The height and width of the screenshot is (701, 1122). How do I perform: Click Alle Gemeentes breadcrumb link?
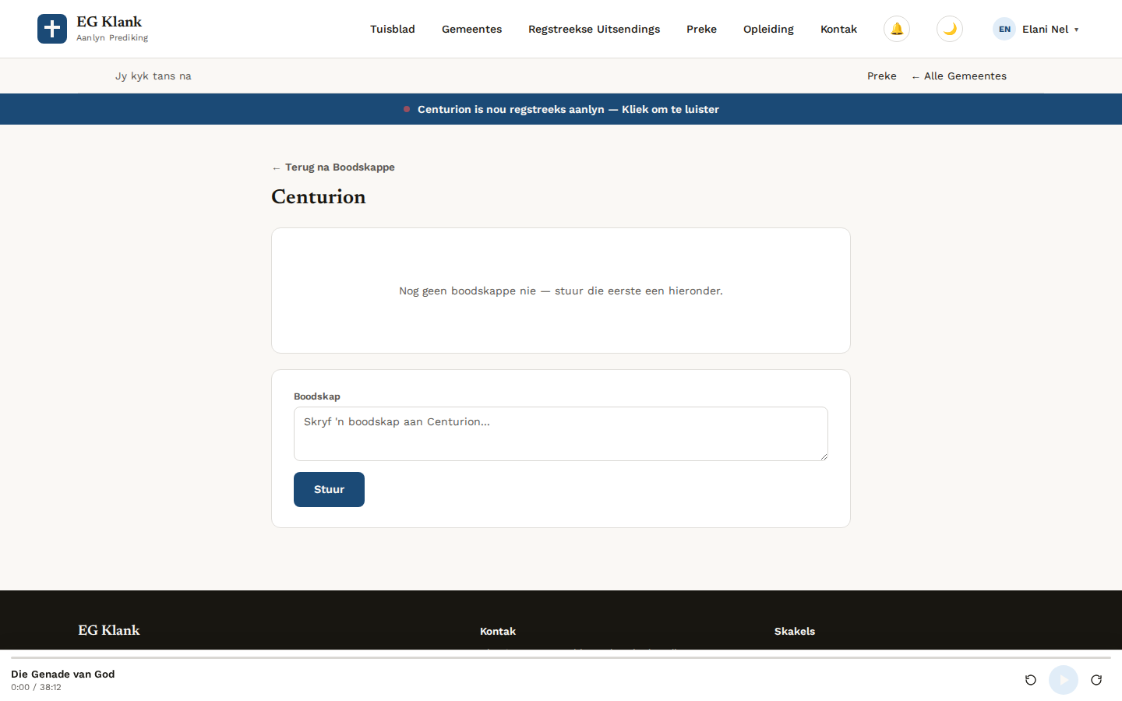coord(959,76)
